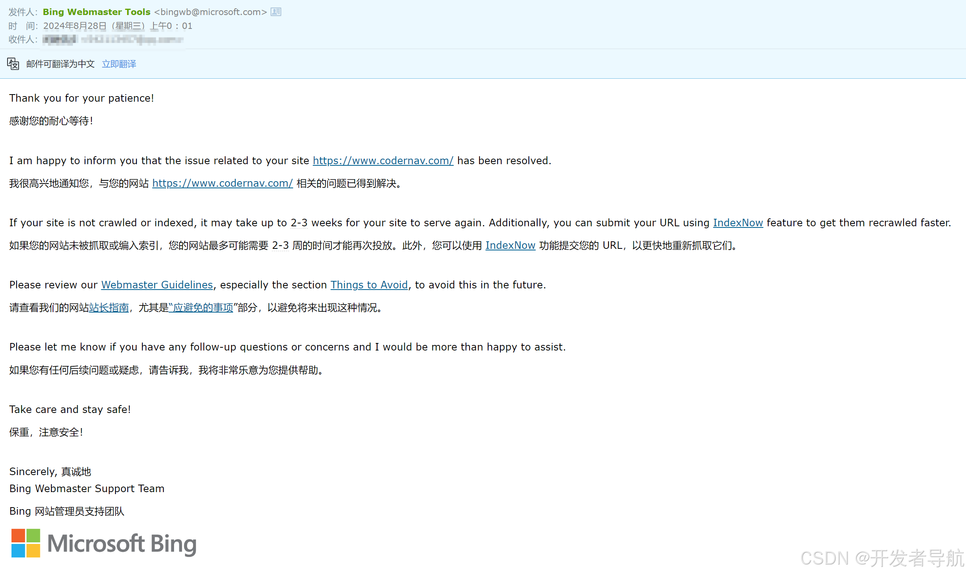Viewport: 966px width, 574px height.
Task: Click the blurred recipient address field
Action: point(113,40)
